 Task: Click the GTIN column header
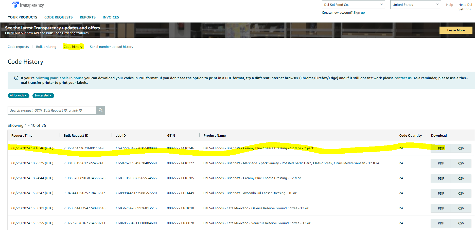171,135
